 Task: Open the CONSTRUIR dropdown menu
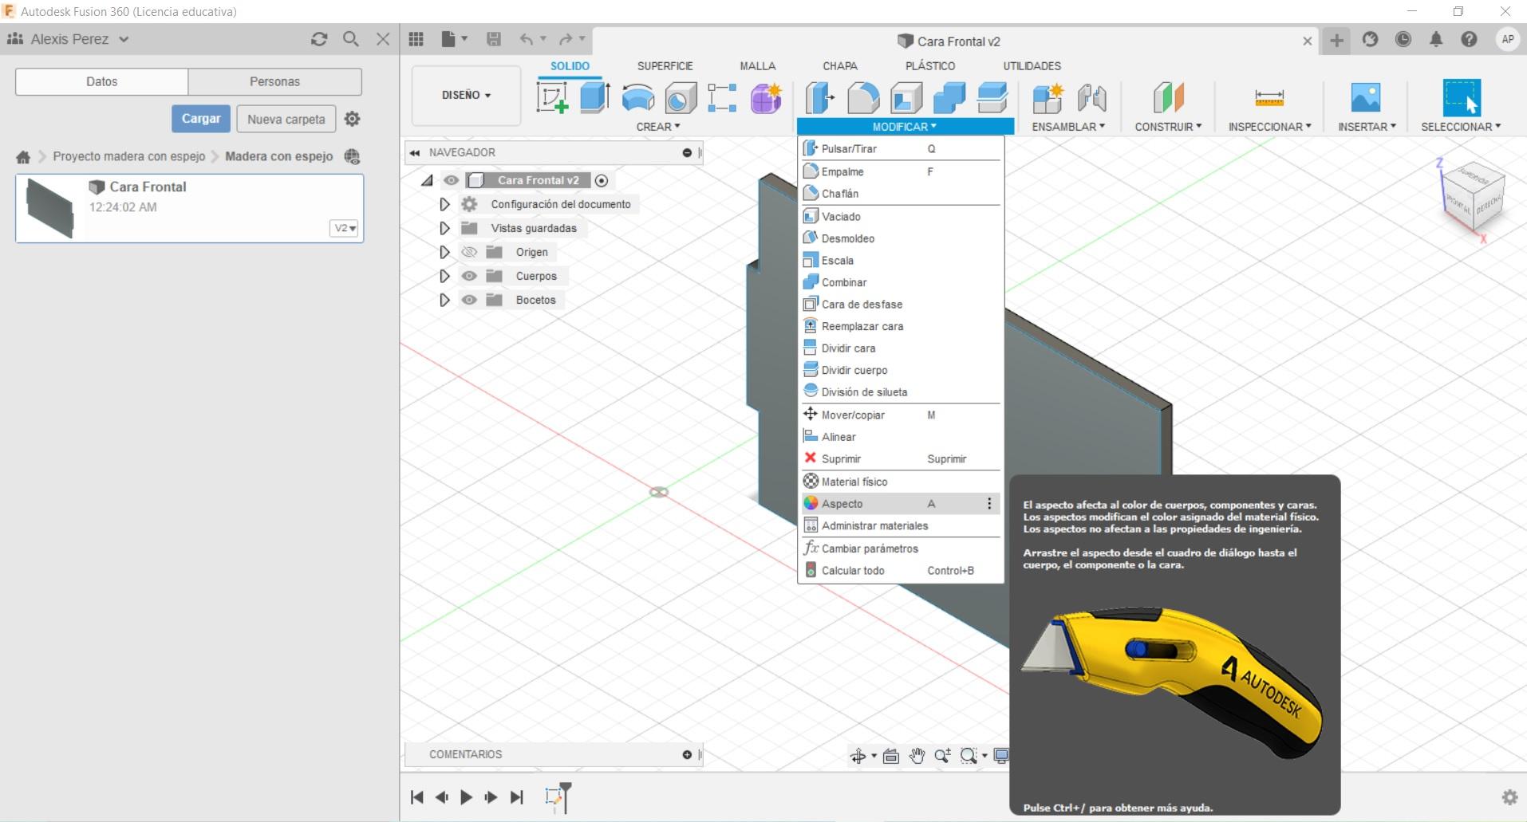[x=1168, y=127]
